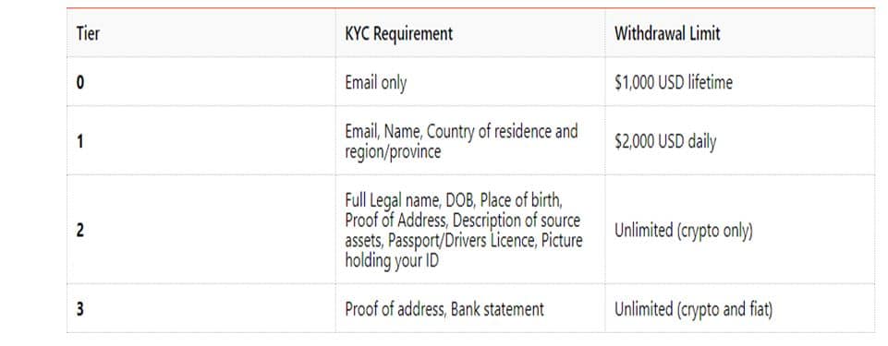Screen dimensions: 888x346
Task: Click the Tier 1 row label
Action: click(79, 141)
